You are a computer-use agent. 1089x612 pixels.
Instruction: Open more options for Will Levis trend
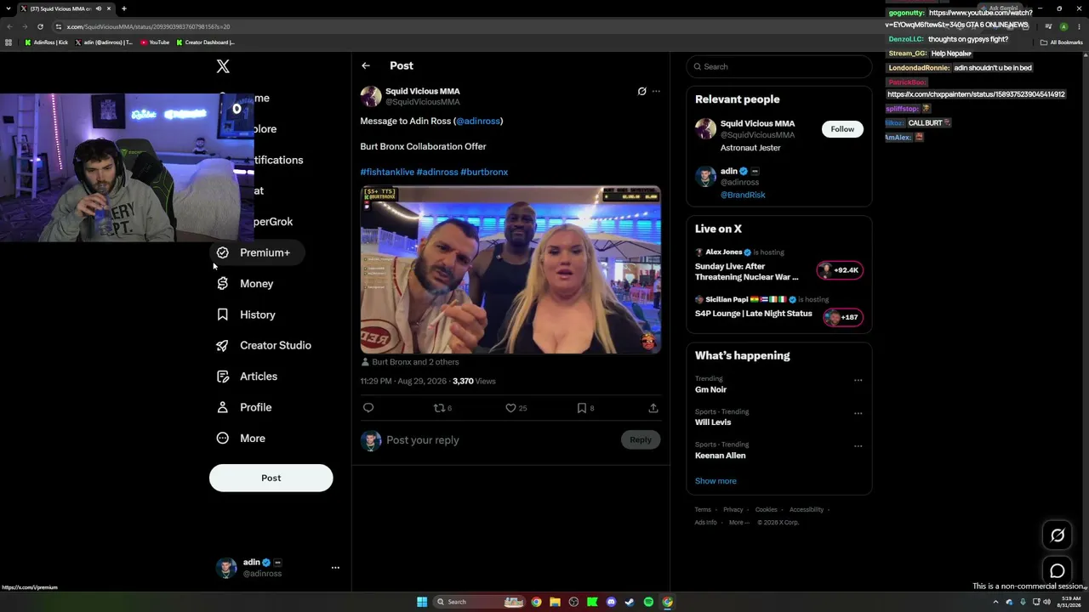pos(858,413)
